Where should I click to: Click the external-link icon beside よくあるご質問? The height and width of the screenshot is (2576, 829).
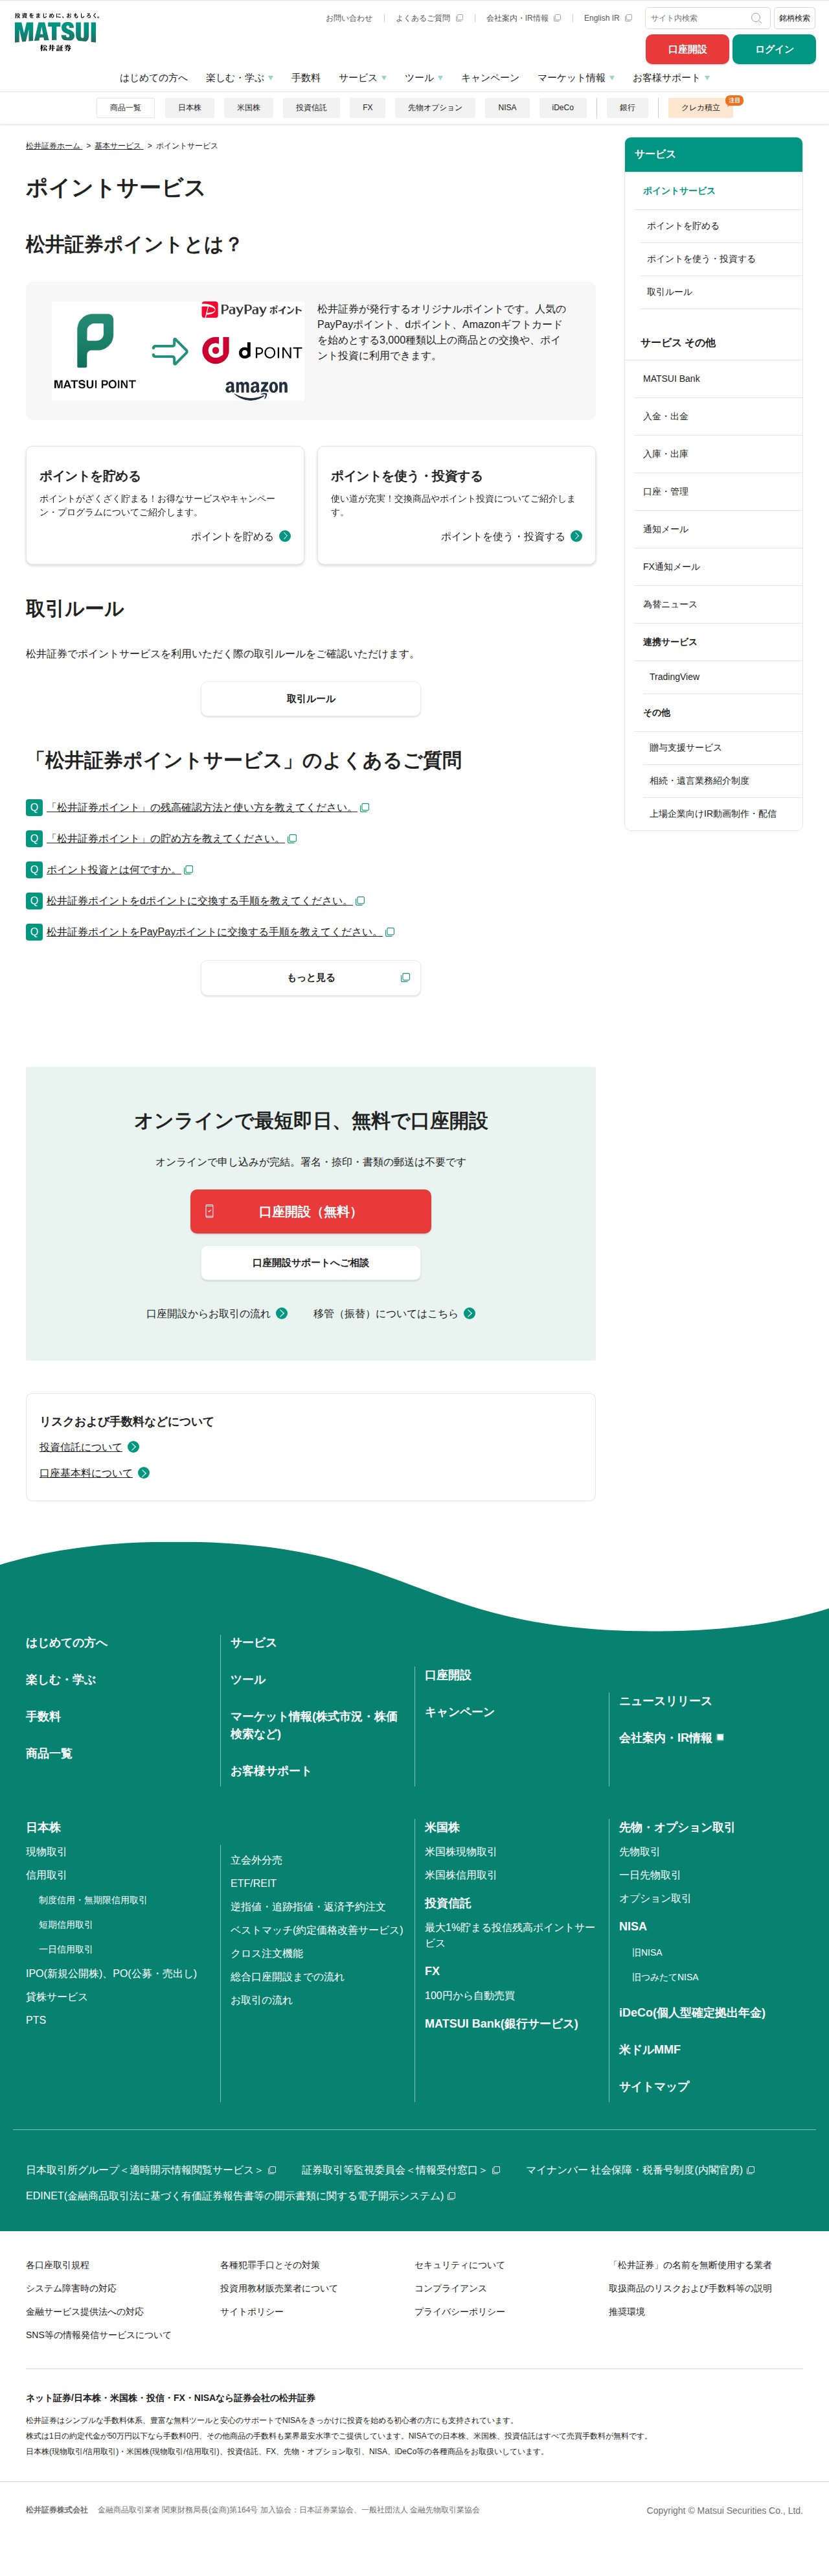tap(459, 18)
